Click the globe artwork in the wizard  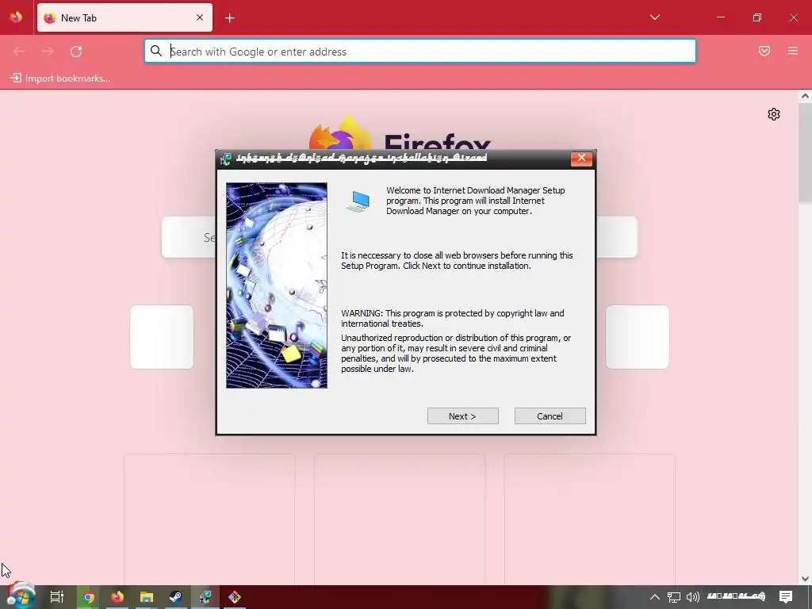277,285
